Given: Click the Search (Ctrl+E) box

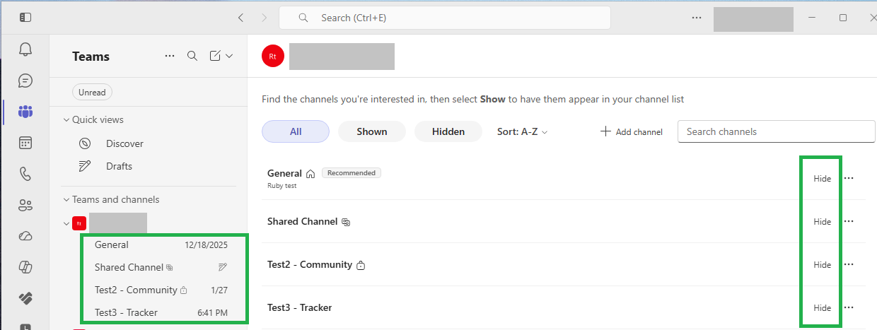Looking at the screenshot, I should (x=445, y=18).
